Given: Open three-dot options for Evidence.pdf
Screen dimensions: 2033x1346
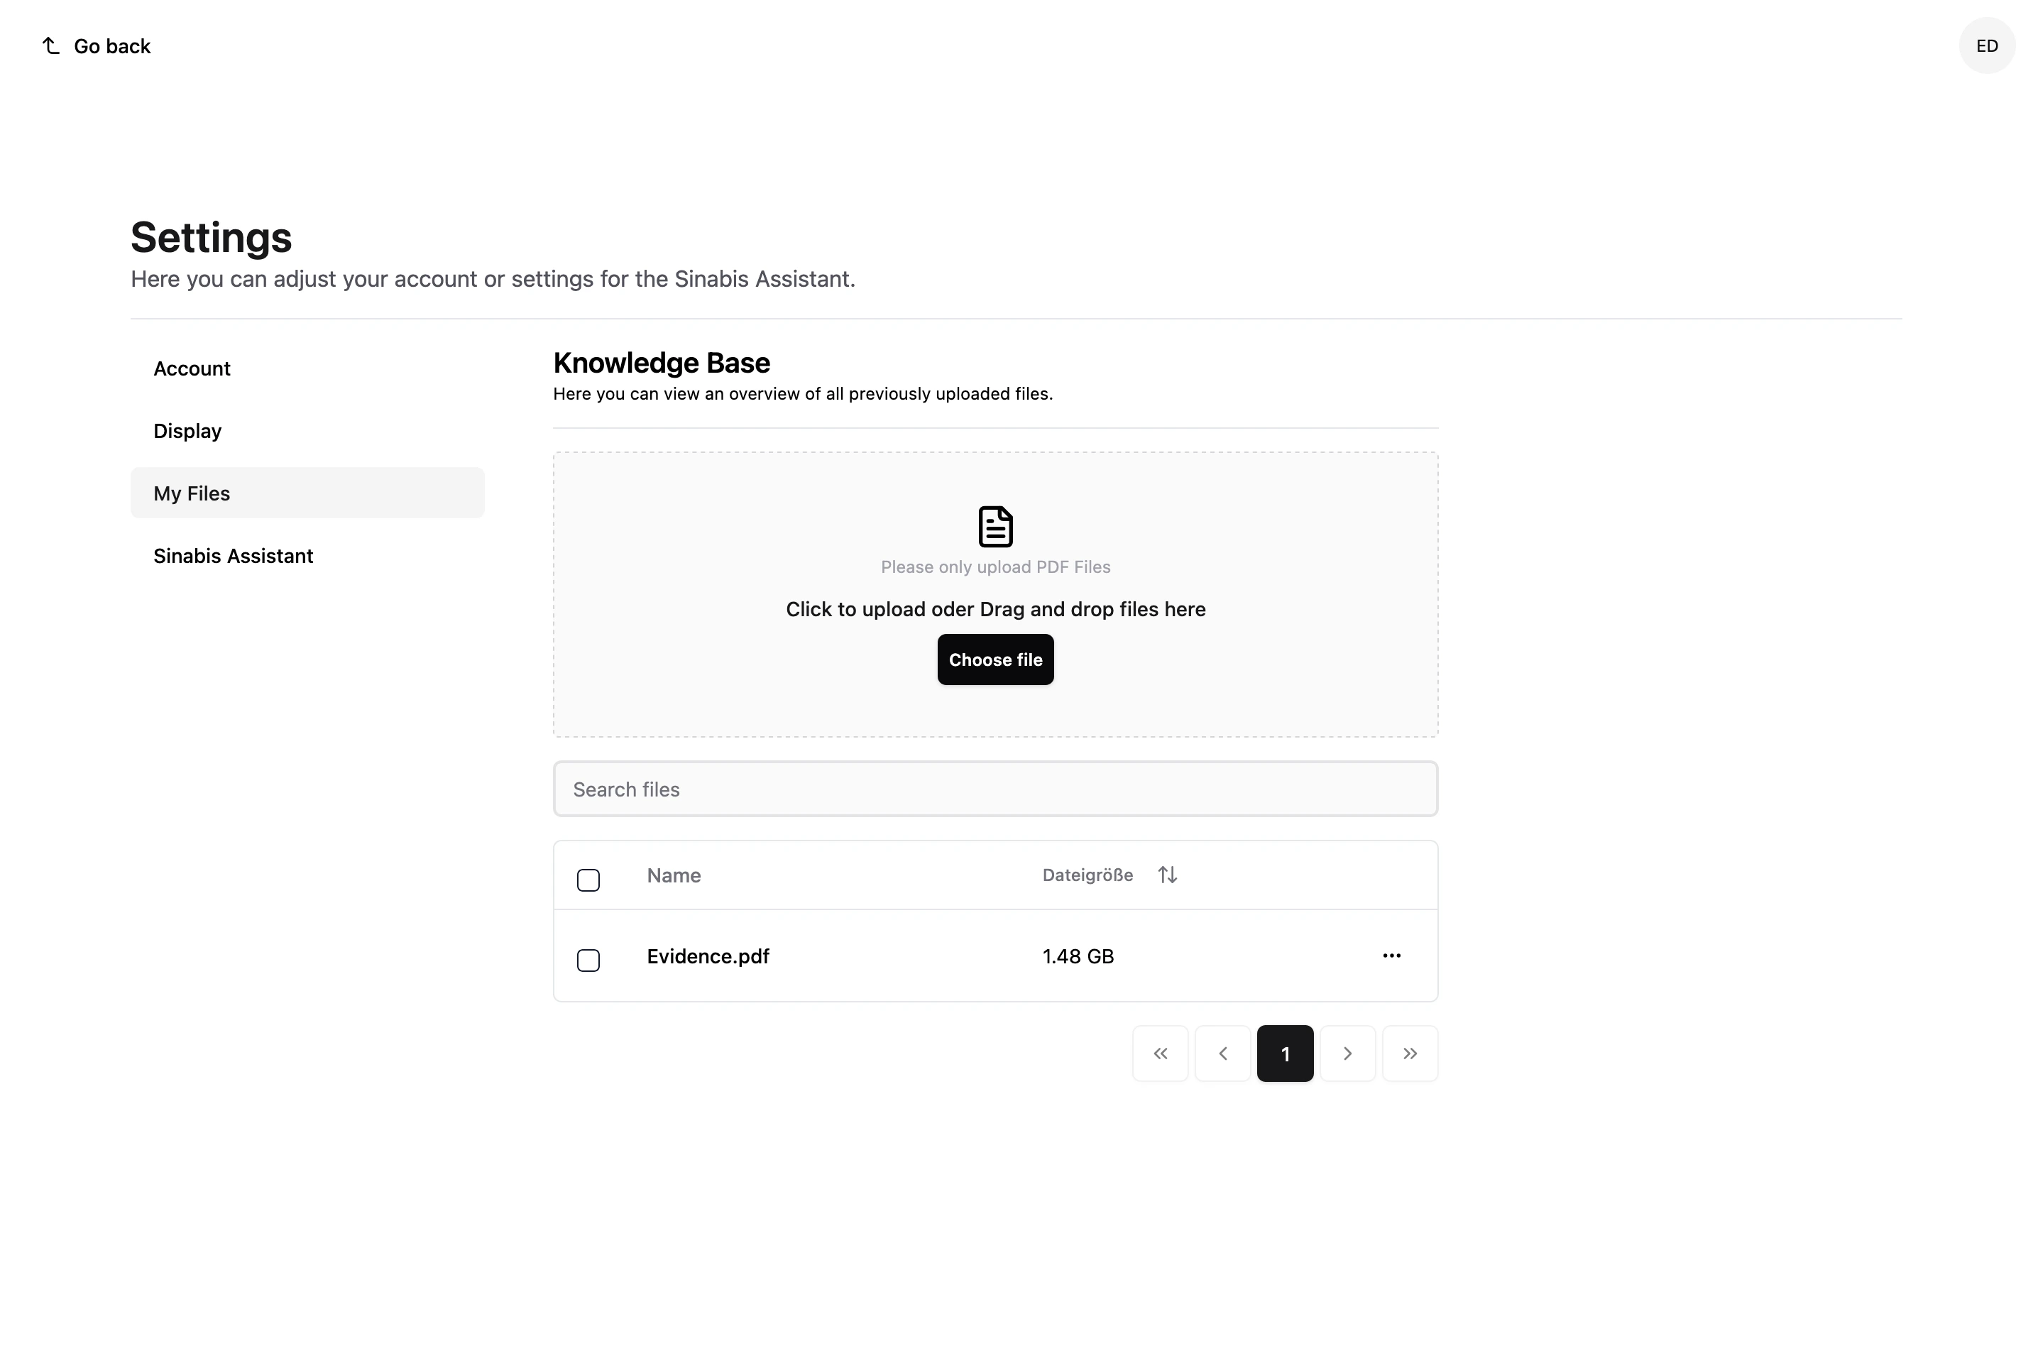Looking at the screenshot, I should click(x=1390, y=956).
